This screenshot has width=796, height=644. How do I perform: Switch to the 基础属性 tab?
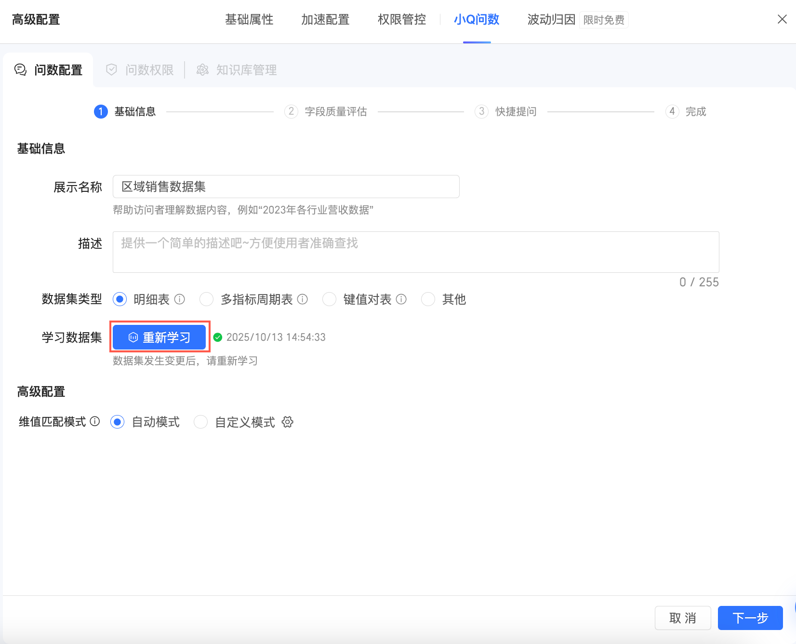click(249, 20)
